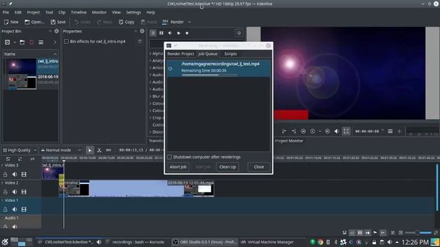Viewport: 440px width, 247px height.
Task: Select the Spacer tool
Action: (109, 150)
